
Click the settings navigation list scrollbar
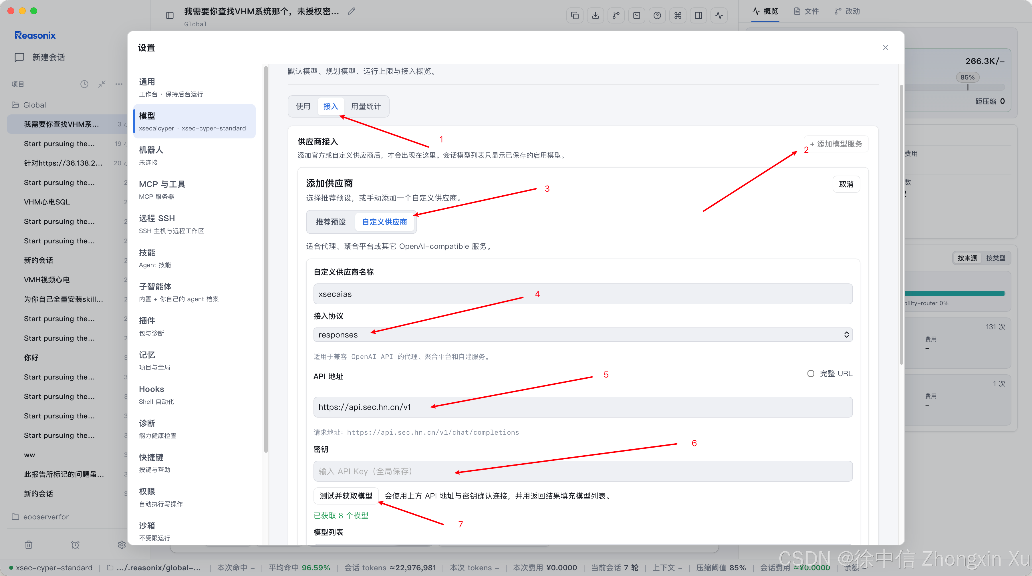tap(266, 260)
